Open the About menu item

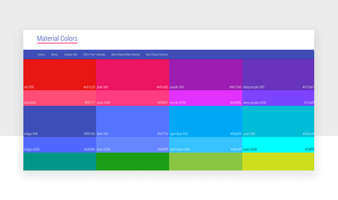click(x=54, y=54)
